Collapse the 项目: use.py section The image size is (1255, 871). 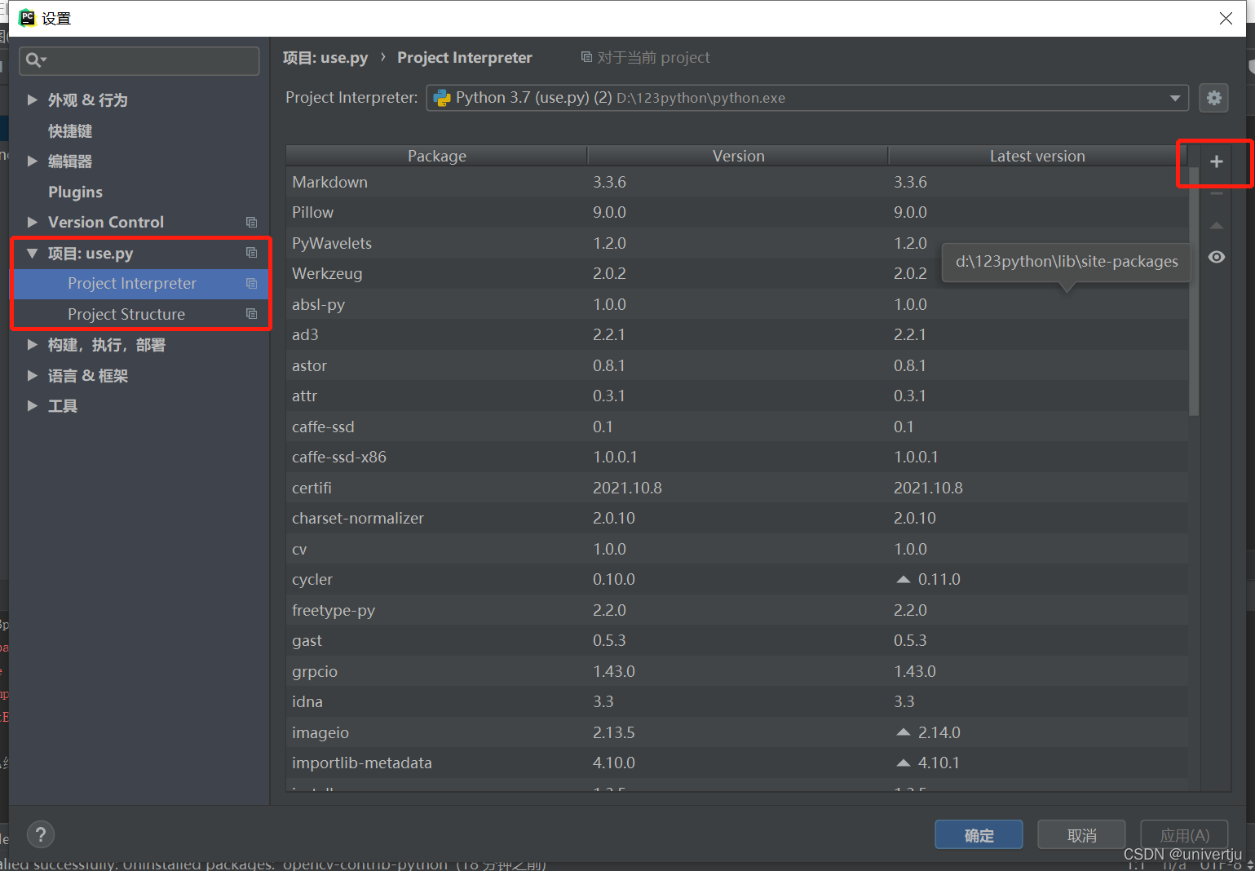[33, 253]
